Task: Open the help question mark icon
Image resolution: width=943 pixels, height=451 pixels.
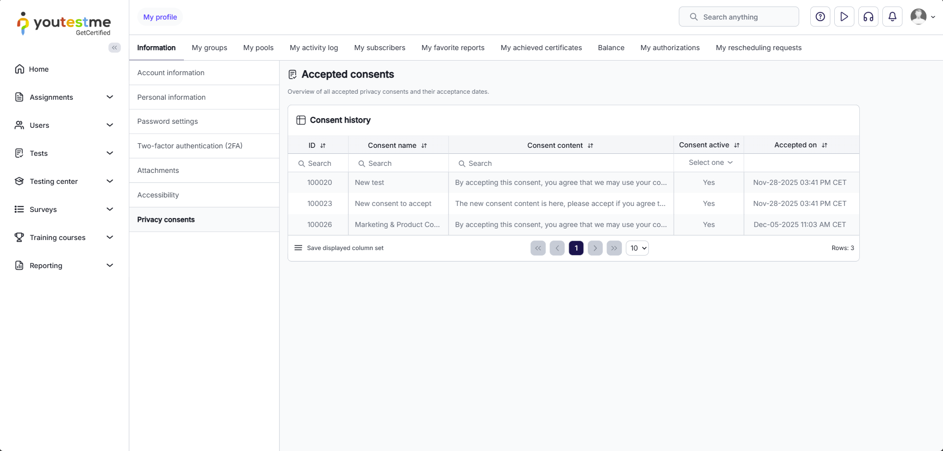Action: click(x=820, y=17)
